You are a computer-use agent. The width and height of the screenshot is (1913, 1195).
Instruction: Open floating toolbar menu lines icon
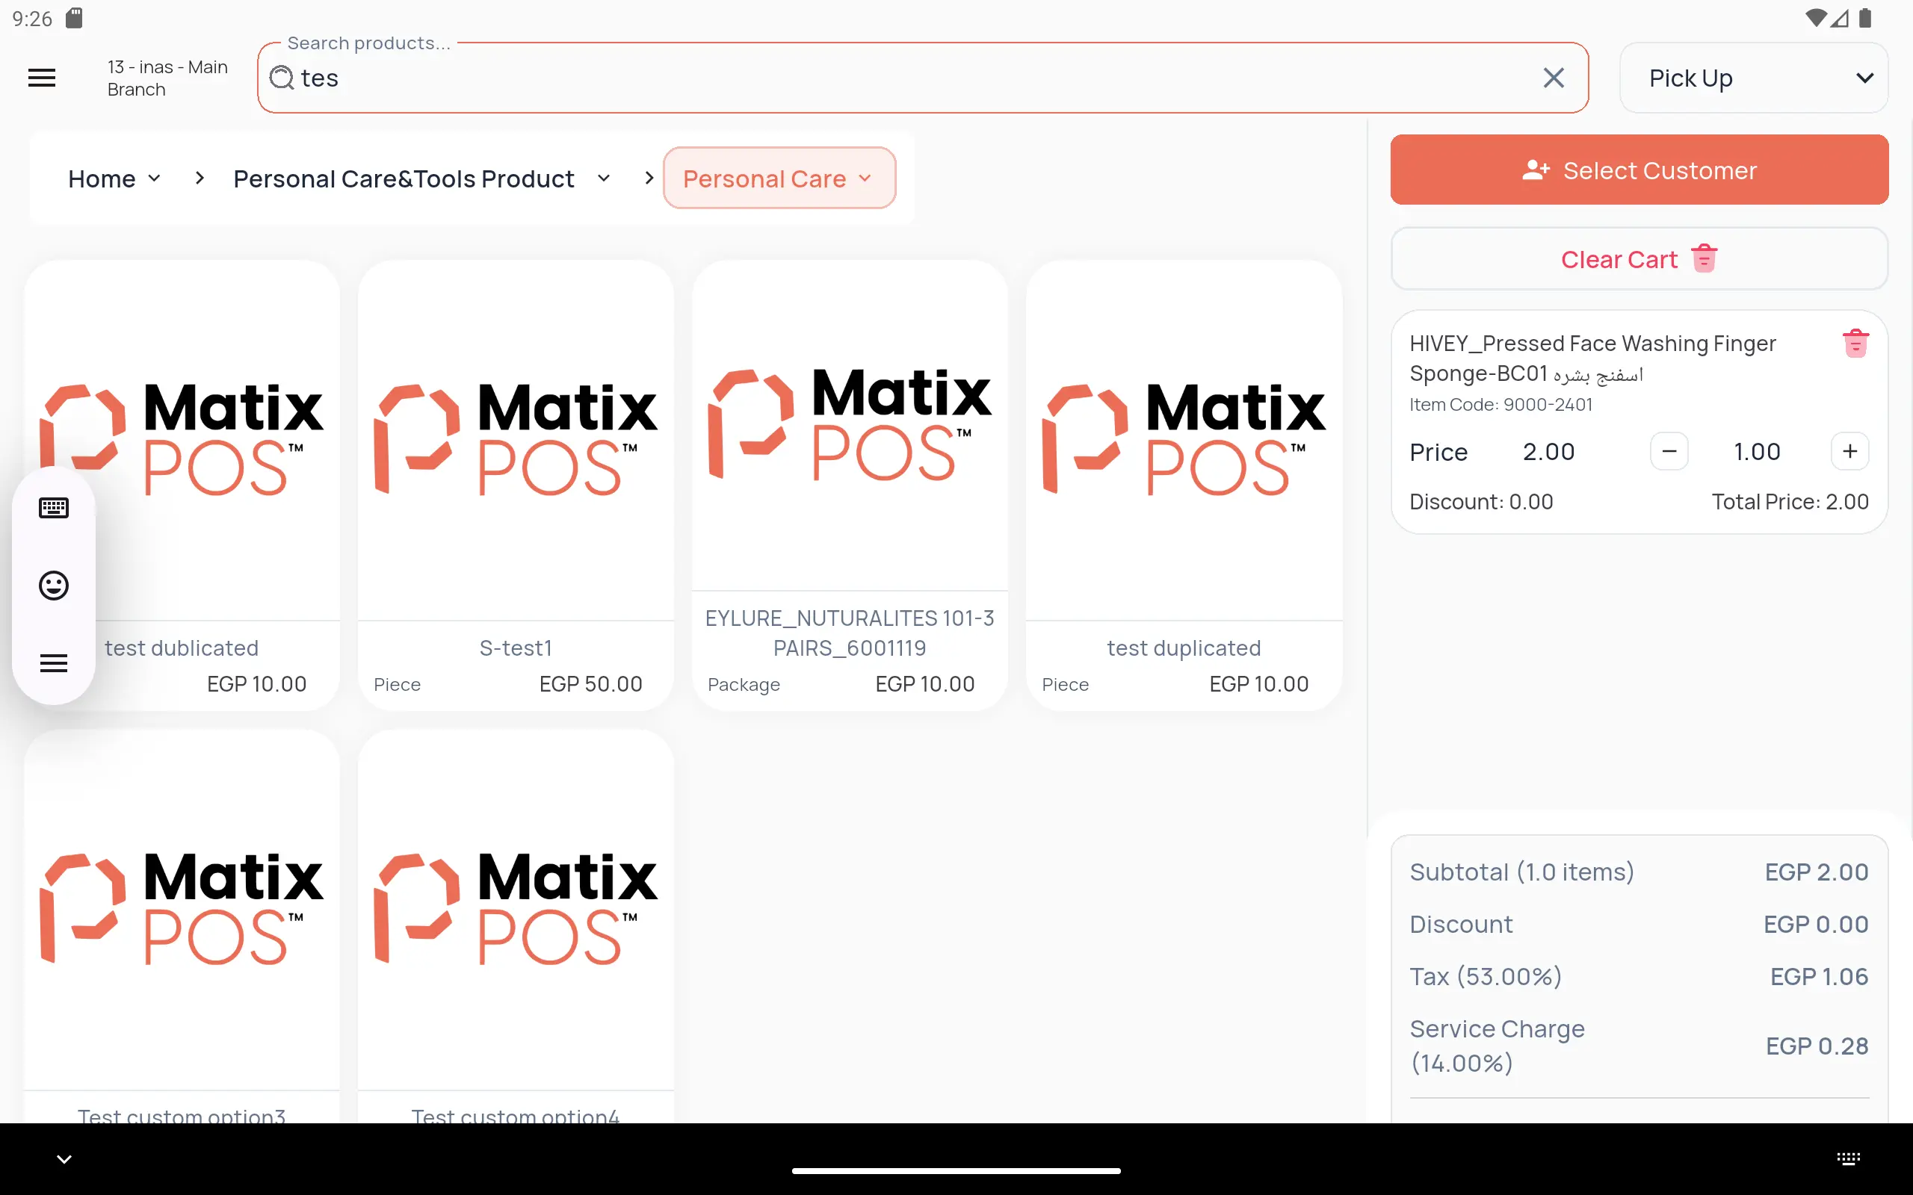pos(54,663)
